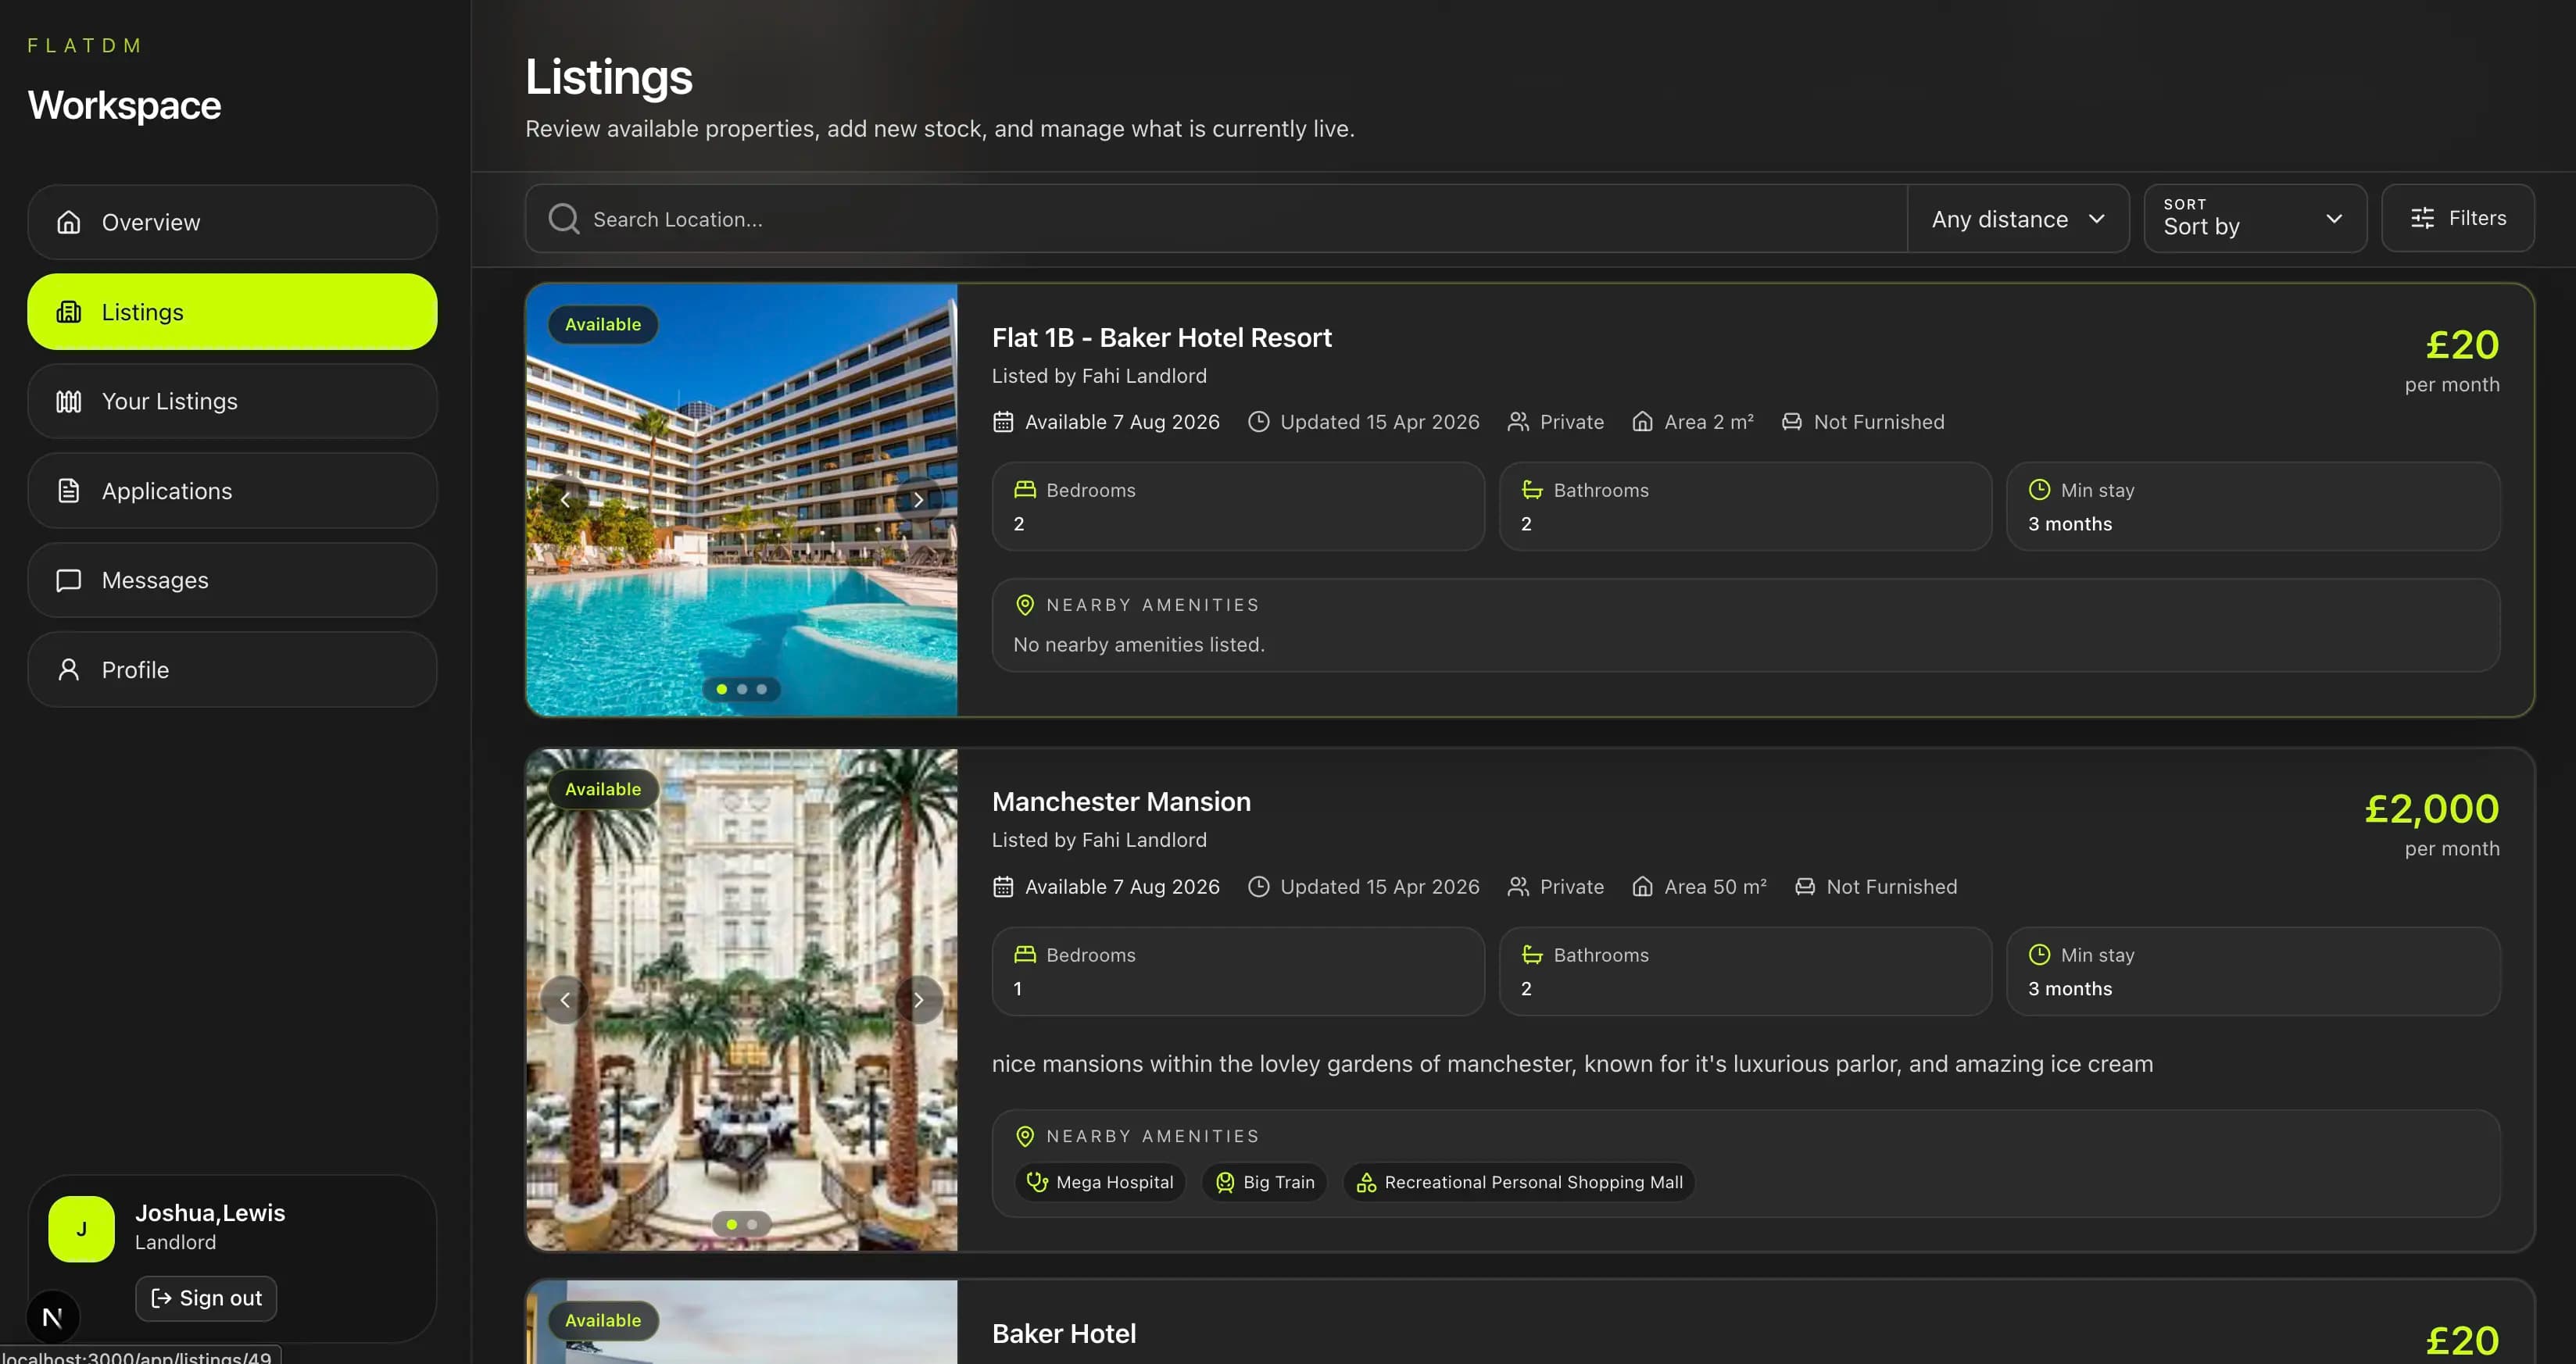Click sofa icon by Flat 1B Not Furnished
Image resolution: width=2576 pixels, height=1364 pixels.
[x=1792, y=422]
